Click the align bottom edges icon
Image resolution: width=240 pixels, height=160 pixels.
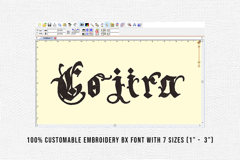108,34
